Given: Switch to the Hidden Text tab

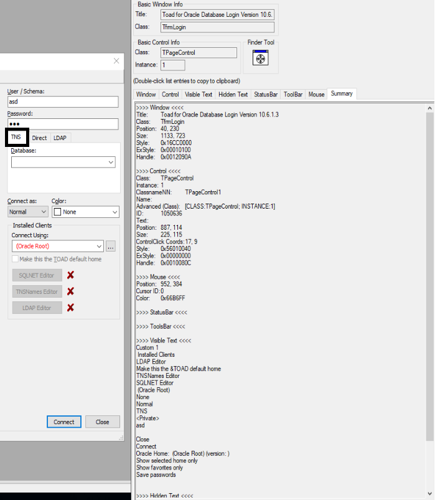Looking at the screenshot, I should (233, 95).
